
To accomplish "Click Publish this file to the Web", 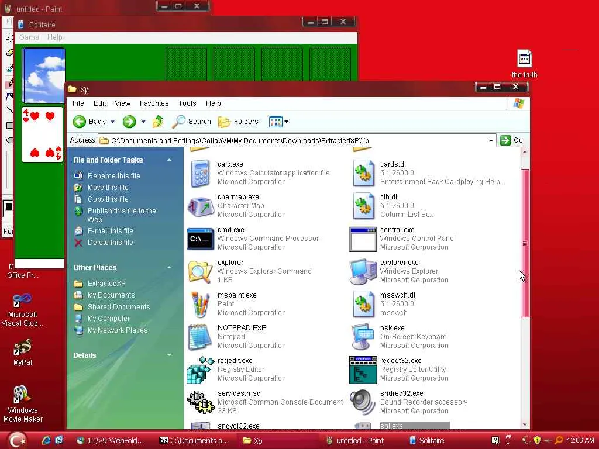I will click(122, 215).
